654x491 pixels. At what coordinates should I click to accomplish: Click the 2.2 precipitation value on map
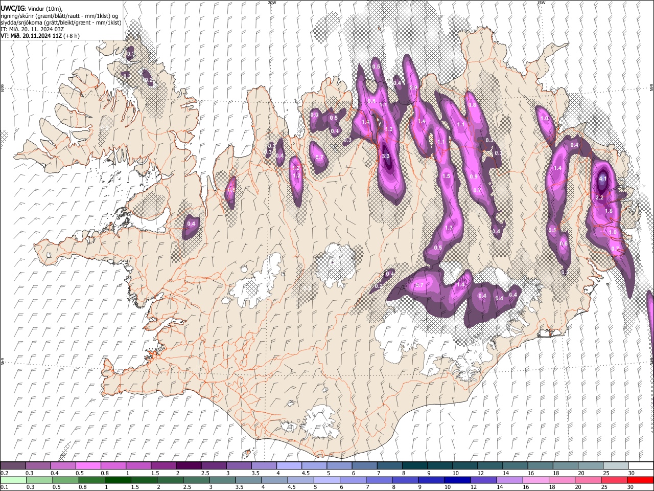600,197
